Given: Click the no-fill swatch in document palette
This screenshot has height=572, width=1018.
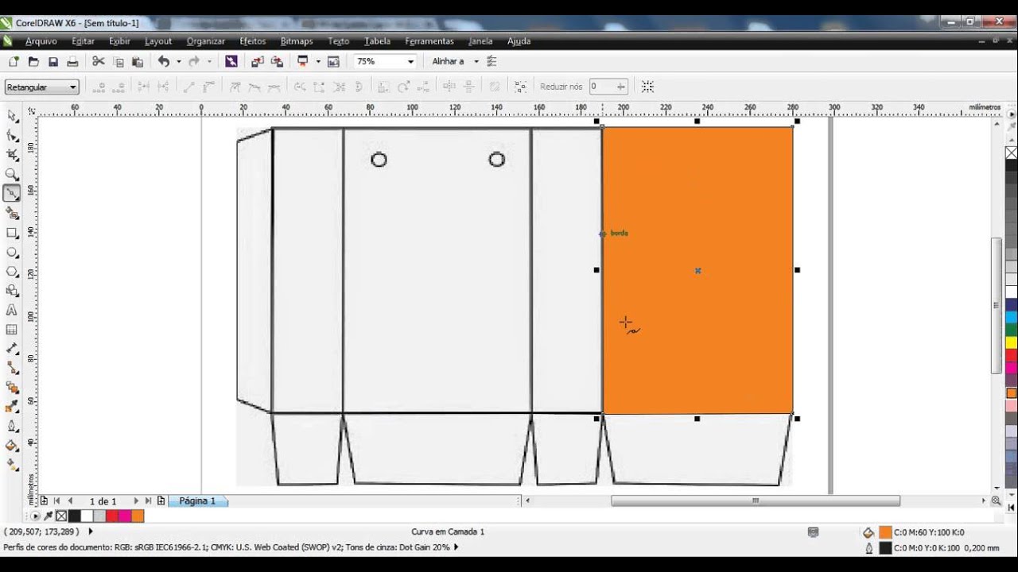Looking at the screenshot, I should 61,516.
